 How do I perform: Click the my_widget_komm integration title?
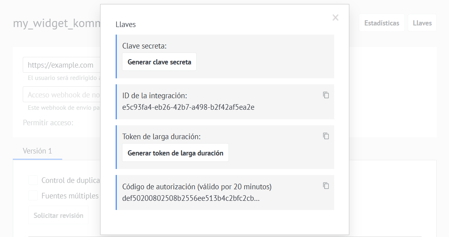click(x=57, y=23)
